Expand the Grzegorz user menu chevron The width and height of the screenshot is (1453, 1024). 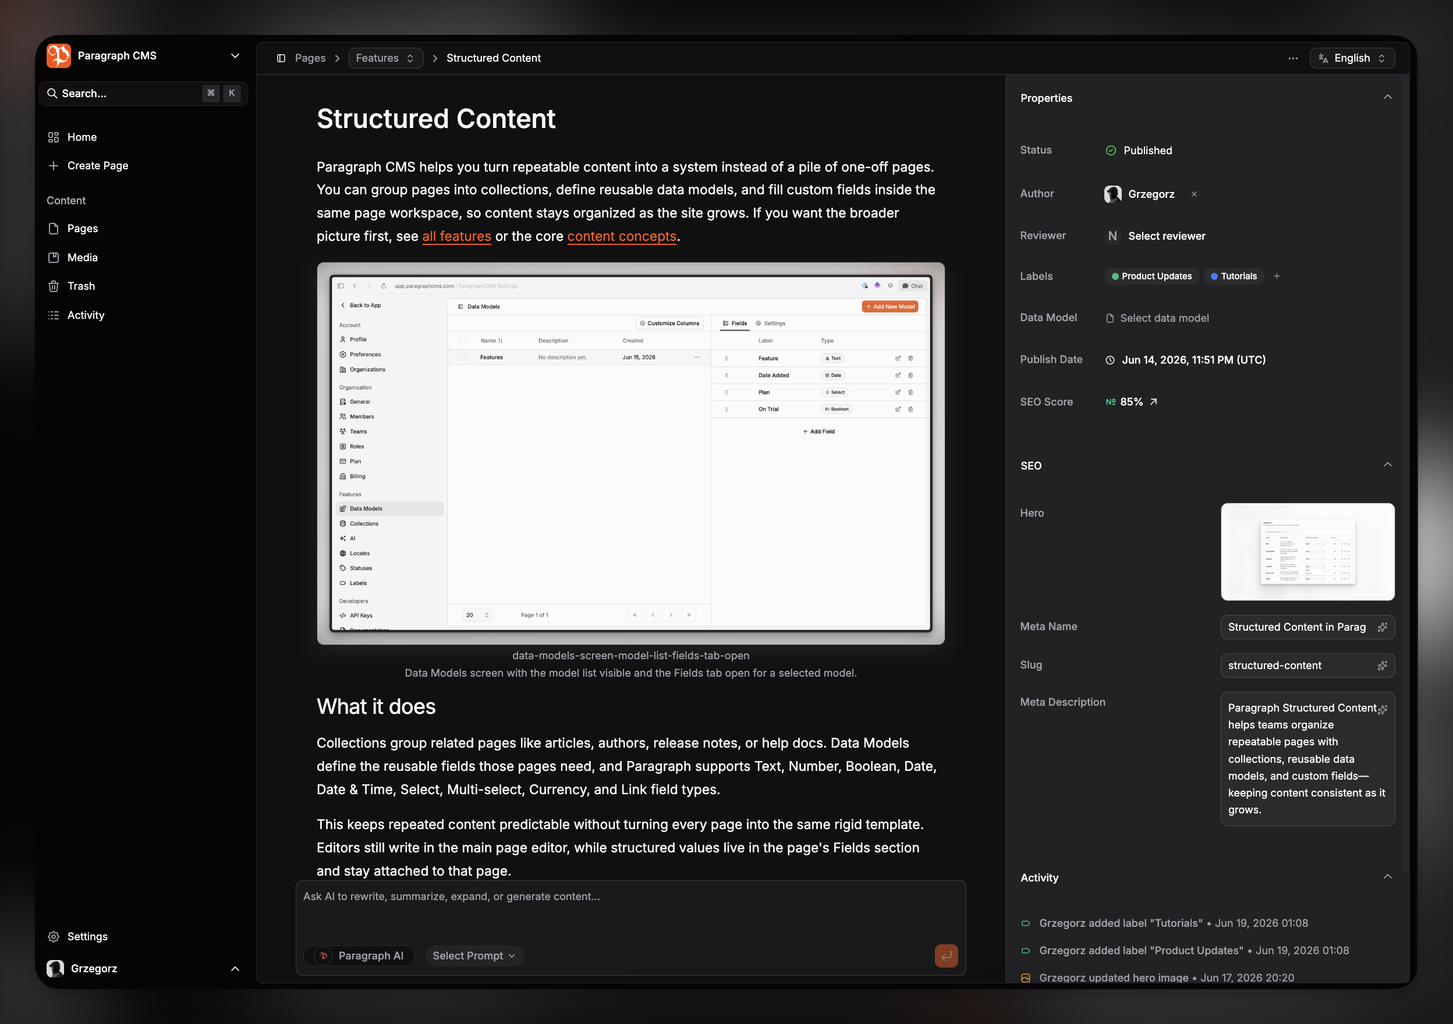point(235,968)
